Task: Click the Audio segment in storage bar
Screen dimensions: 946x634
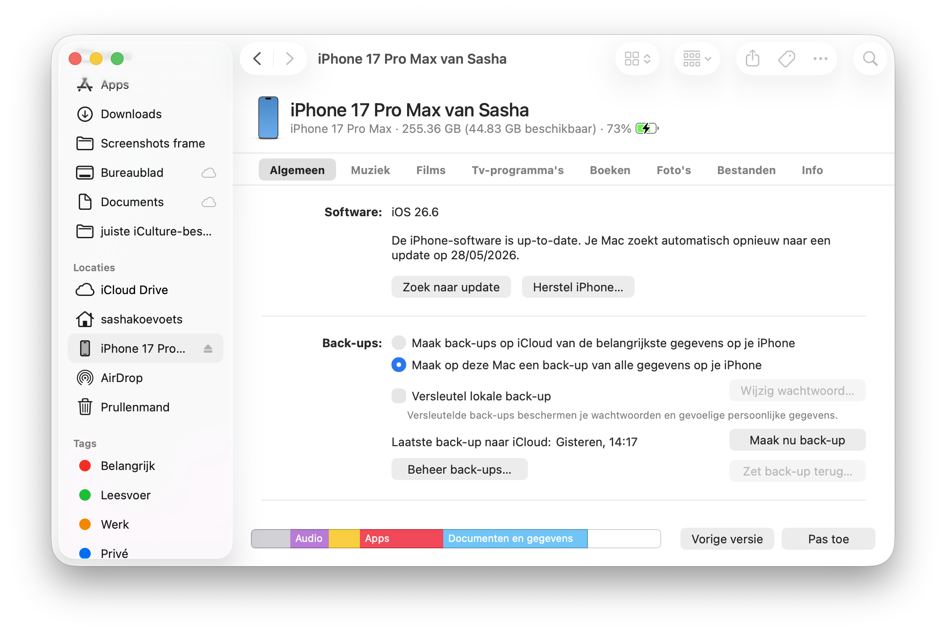Action: 309,539
